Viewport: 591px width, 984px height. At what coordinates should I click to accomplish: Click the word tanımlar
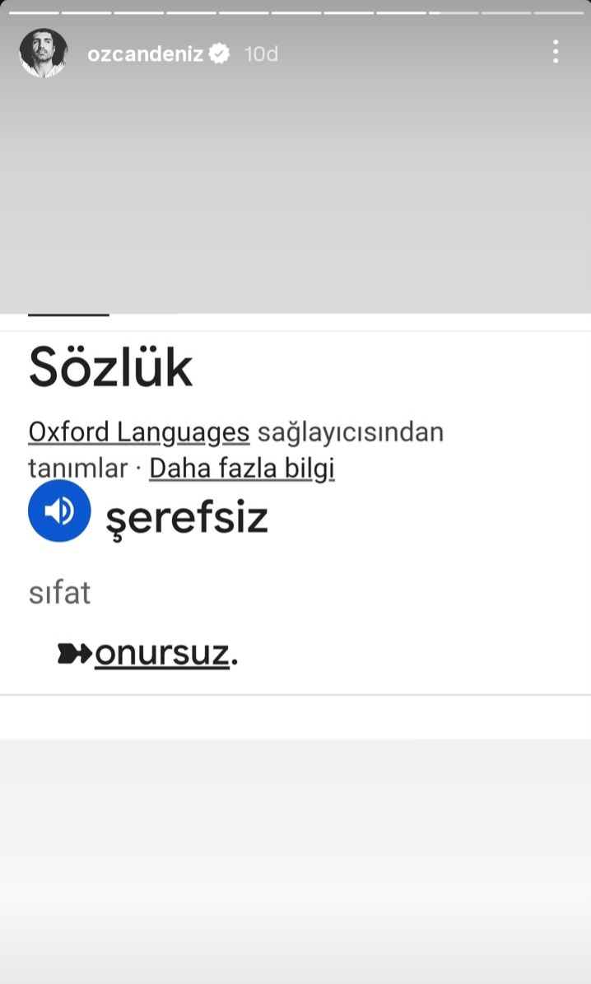tap(78, 469)
